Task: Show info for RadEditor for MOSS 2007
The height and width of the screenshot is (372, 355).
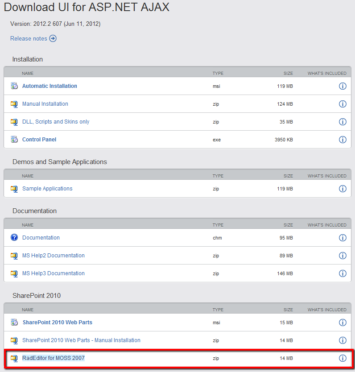Action: click(x=343, y=358)
